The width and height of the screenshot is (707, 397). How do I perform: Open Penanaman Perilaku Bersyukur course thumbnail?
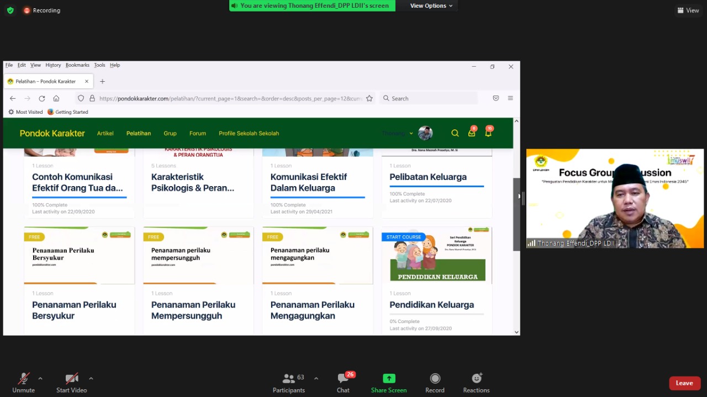pos(79,256)
